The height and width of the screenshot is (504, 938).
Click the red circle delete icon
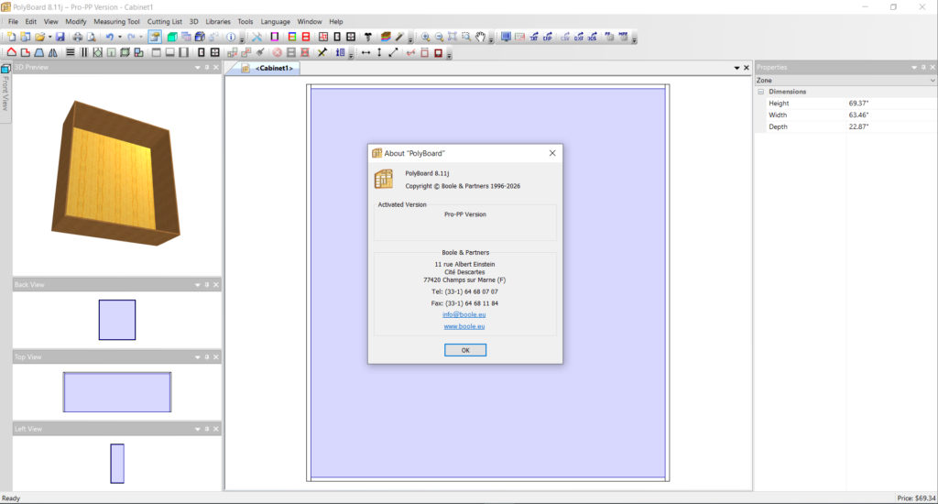[278, 52]
